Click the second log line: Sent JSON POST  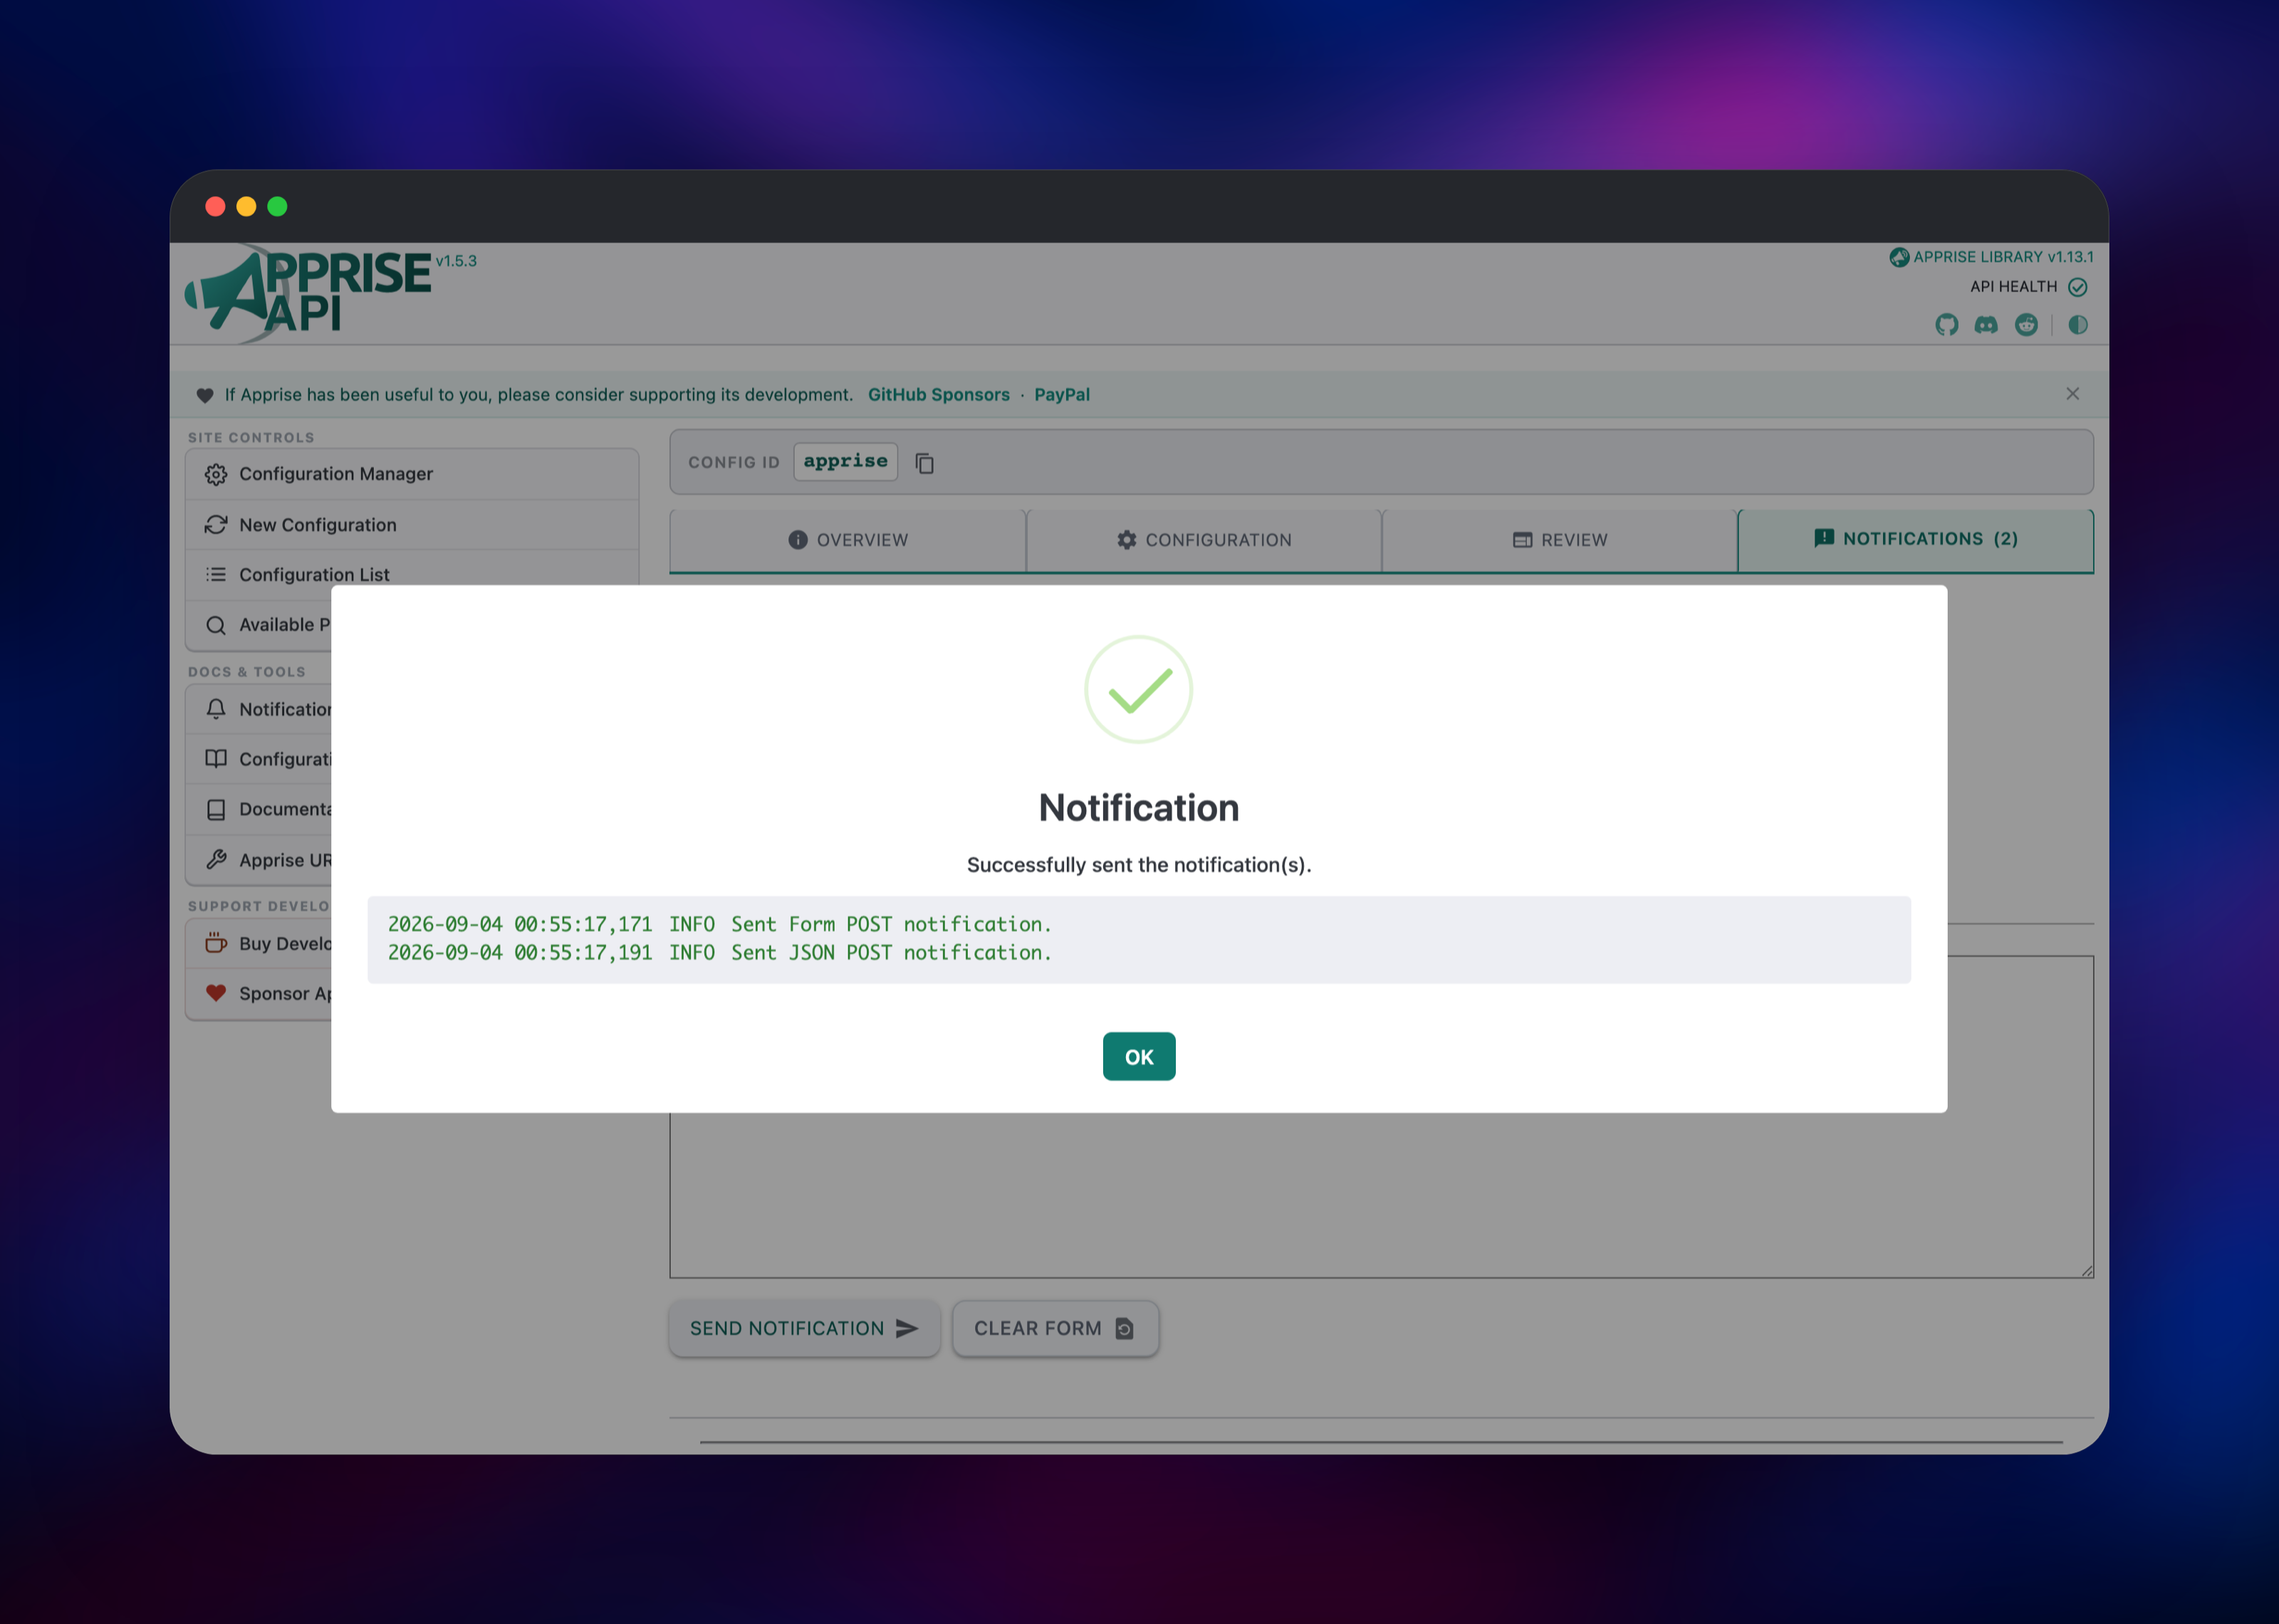click(719, 952)
